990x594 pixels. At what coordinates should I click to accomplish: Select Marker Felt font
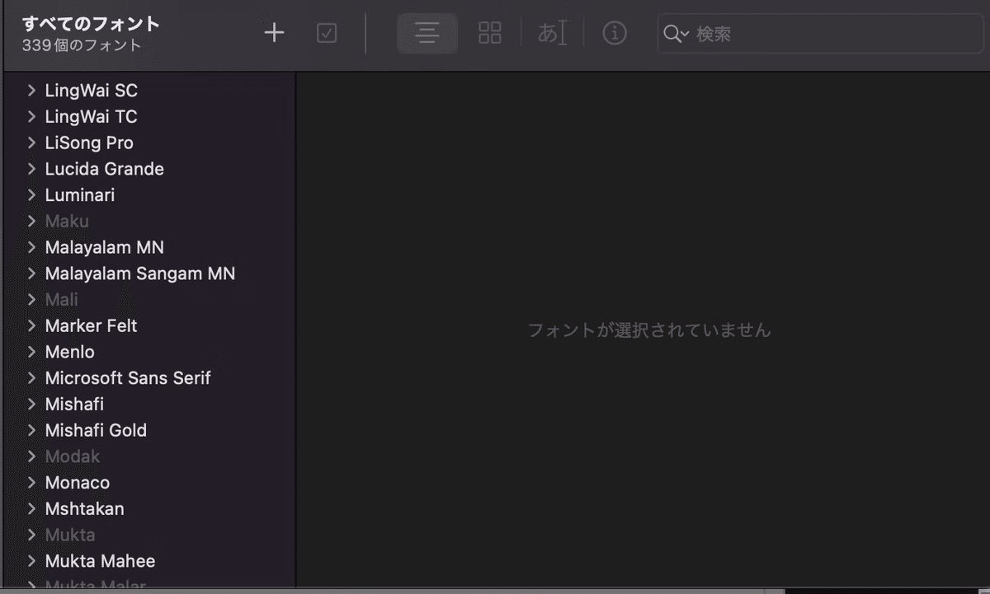pos(92,325)
